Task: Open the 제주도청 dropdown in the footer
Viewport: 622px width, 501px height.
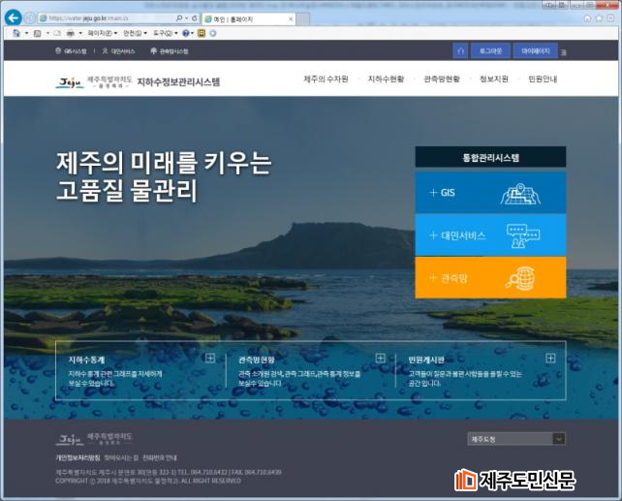Action: [x=515, y=439]
